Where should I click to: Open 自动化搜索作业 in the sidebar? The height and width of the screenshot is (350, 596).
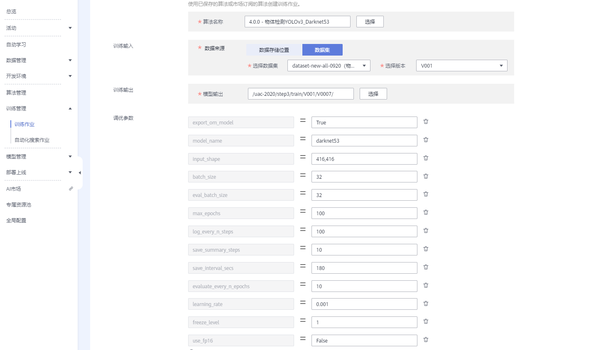(x=32, y=140)
